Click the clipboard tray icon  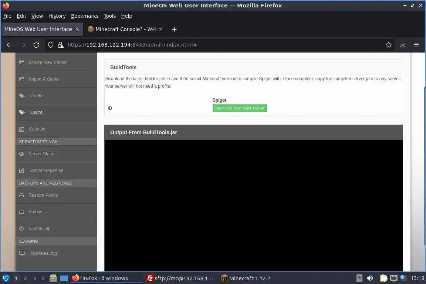point(383,278)
